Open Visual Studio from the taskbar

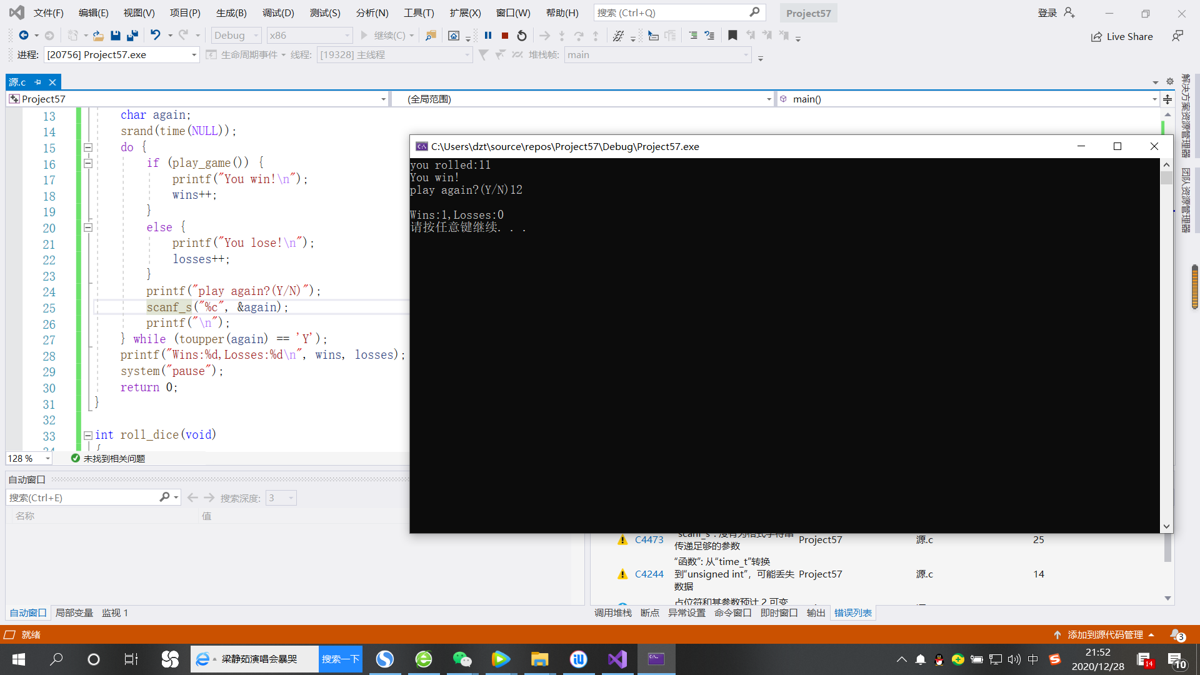click(x=617, y=659)
